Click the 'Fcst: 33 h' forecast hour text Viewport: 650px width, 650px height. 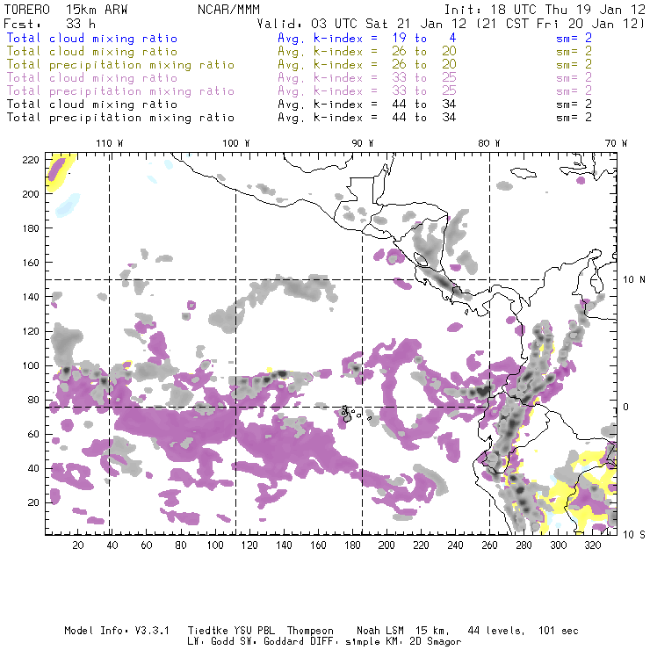[x=49, y=24]
